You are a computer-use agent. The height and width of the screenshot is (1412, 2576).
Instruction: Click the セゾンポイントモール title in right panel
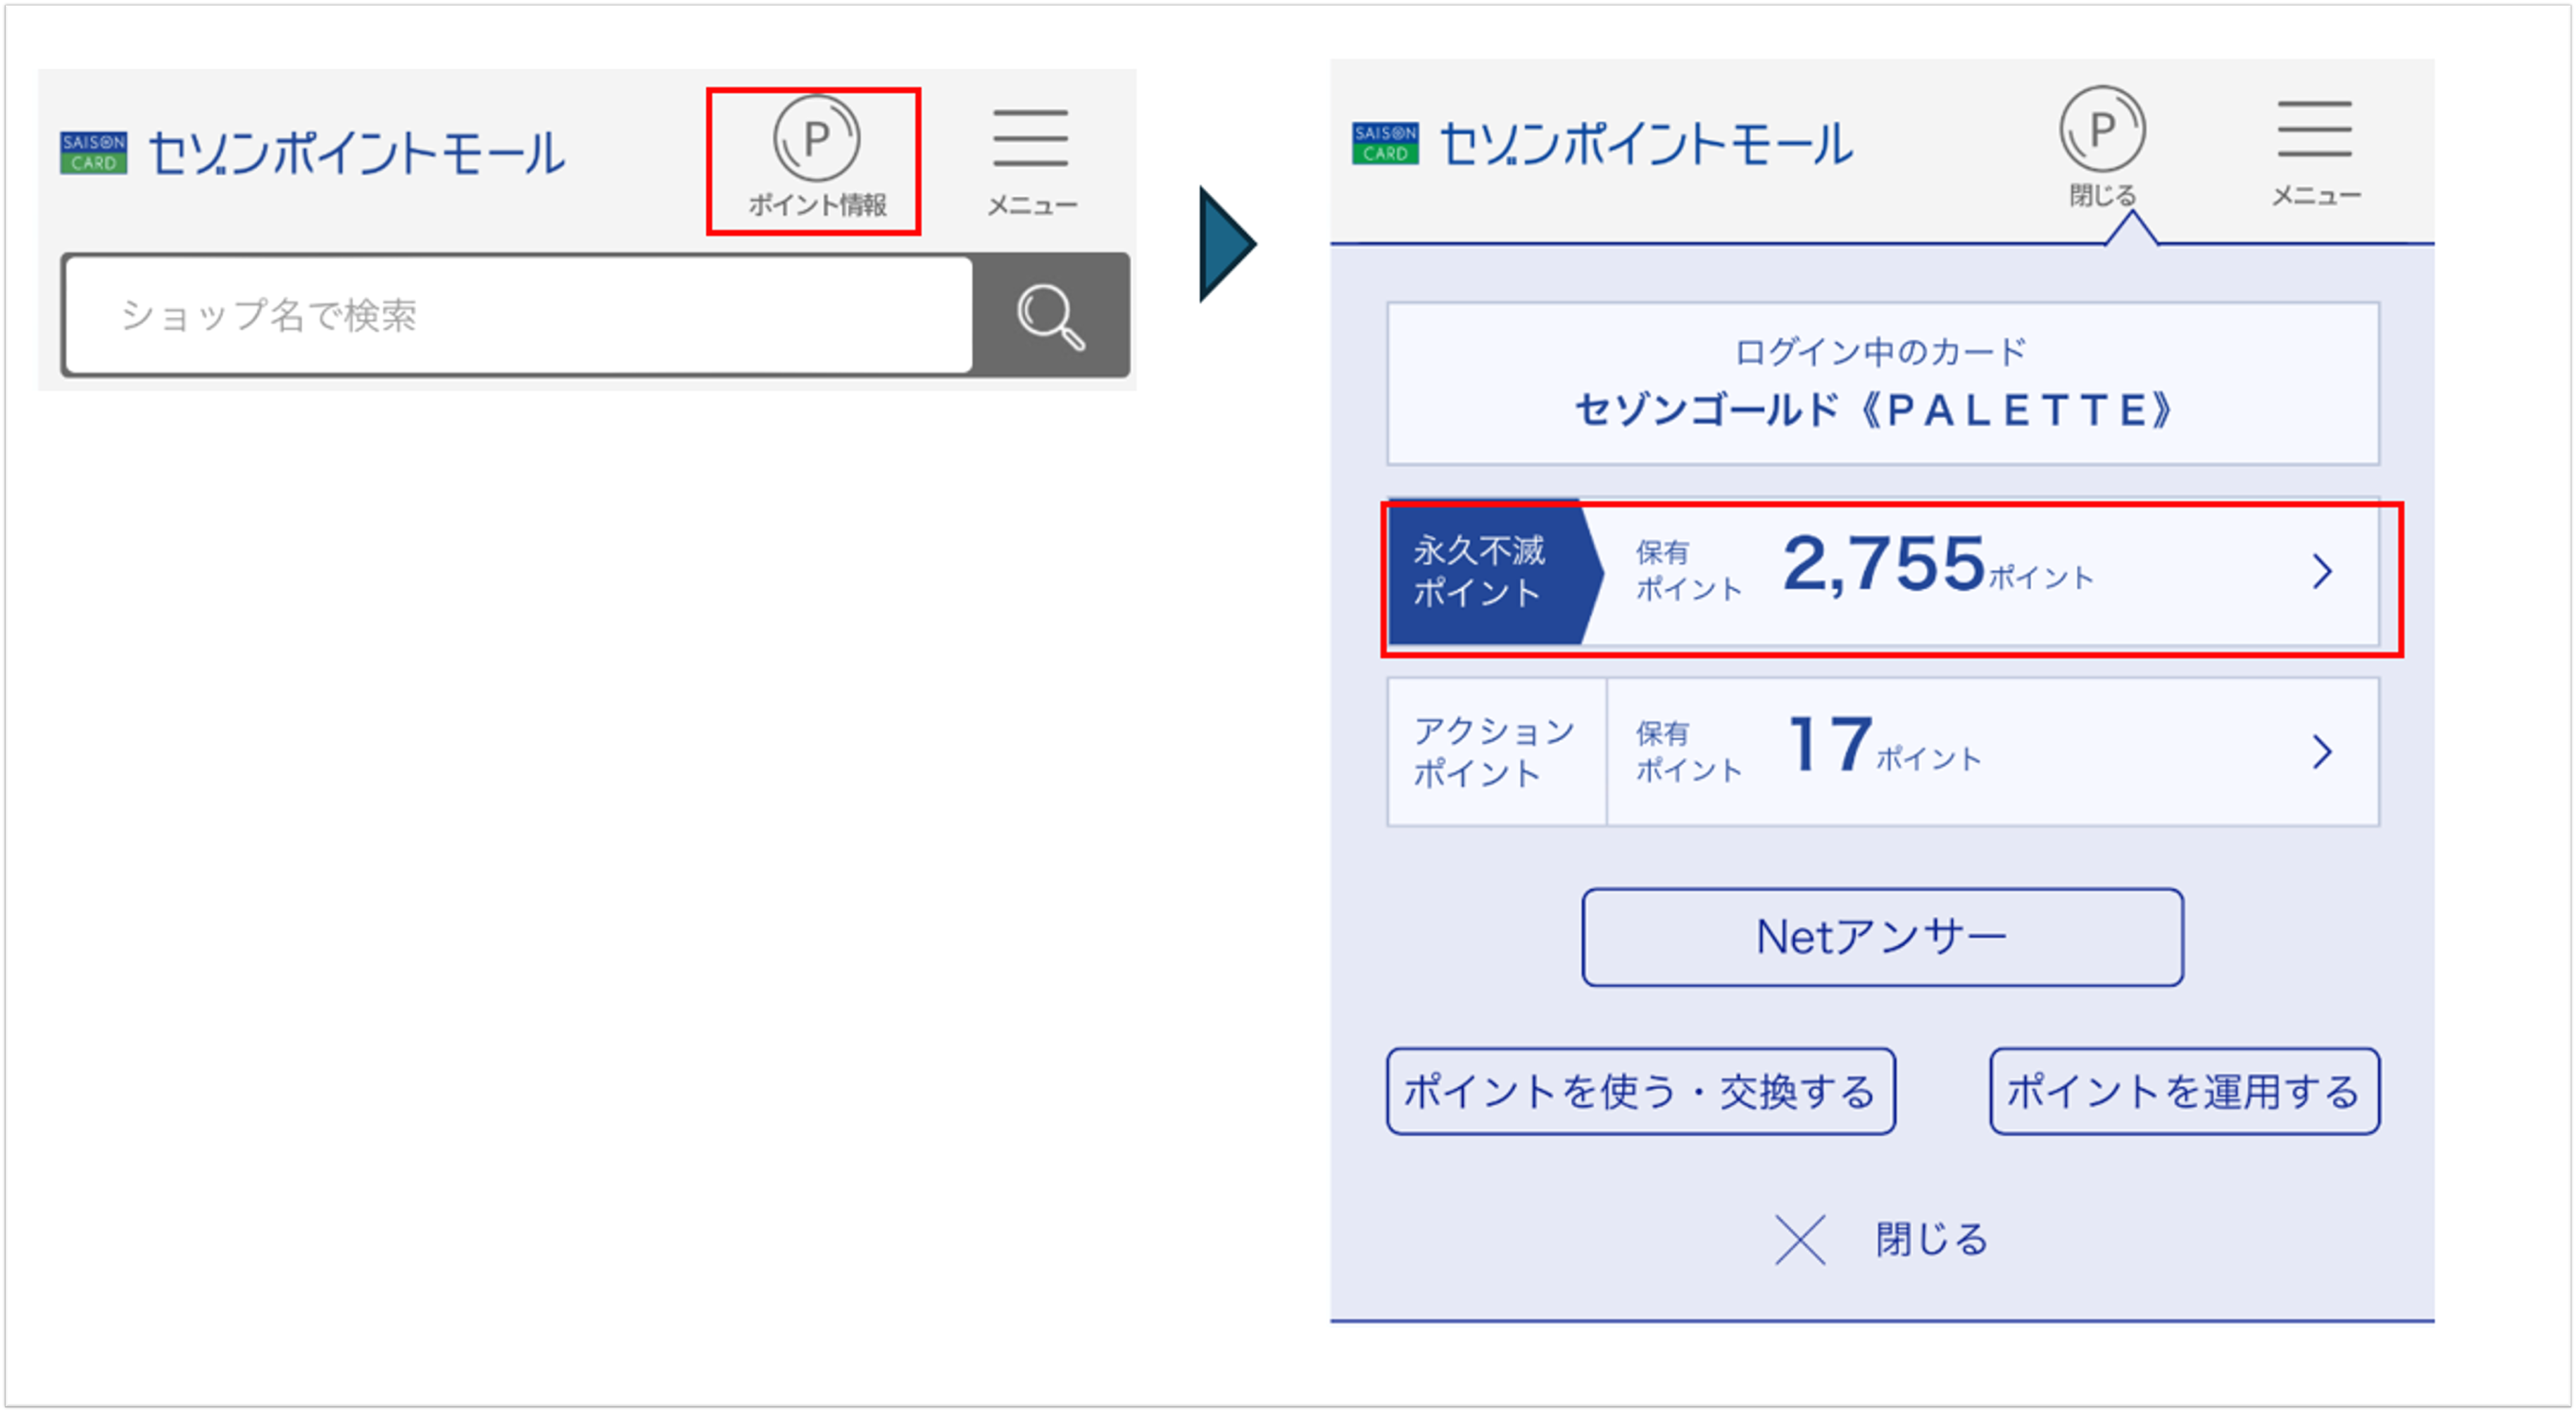tap(1646, 144)
